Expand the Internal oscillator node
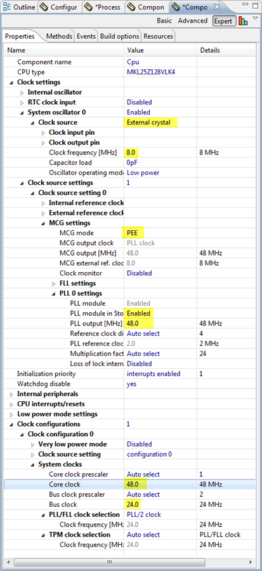Viewport: 262px width, 571px height. click(x=22, y=92)
